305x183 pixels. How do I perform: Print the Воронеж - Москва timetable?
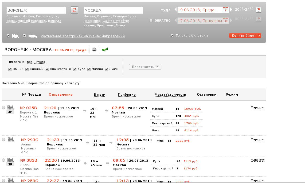click(94, 49)
